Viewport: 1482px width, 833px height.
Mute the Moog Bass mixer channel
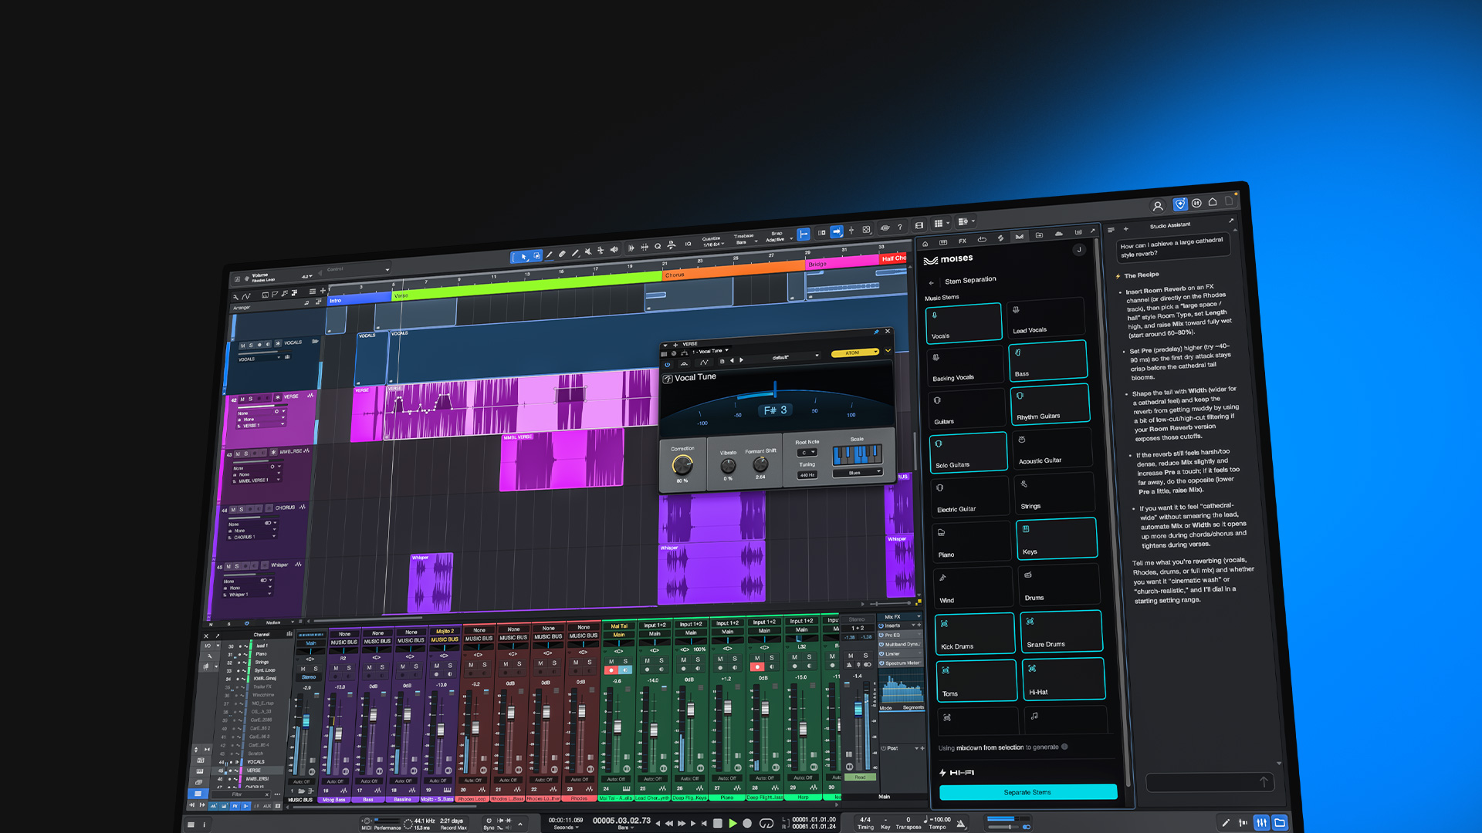[336, 669]
